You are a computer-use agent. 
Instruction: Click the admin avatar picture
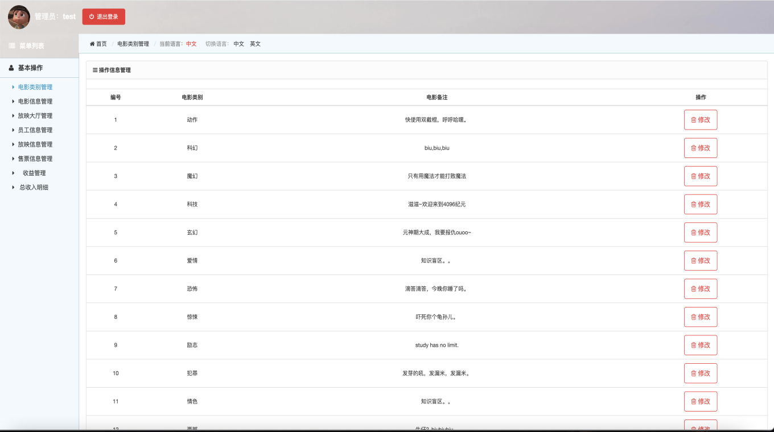[x=19, y=17]
